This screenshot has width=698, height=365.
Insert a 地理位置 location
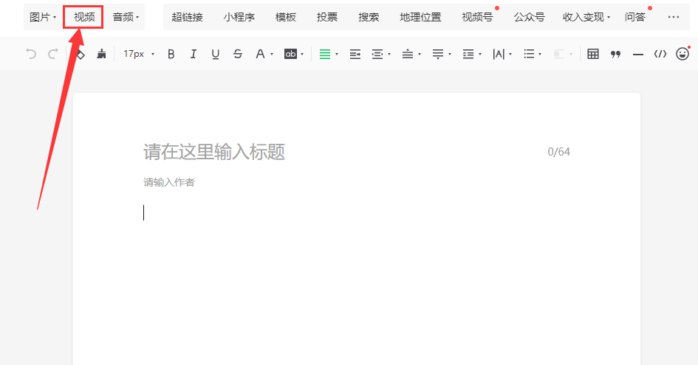(x=420, y=18)
